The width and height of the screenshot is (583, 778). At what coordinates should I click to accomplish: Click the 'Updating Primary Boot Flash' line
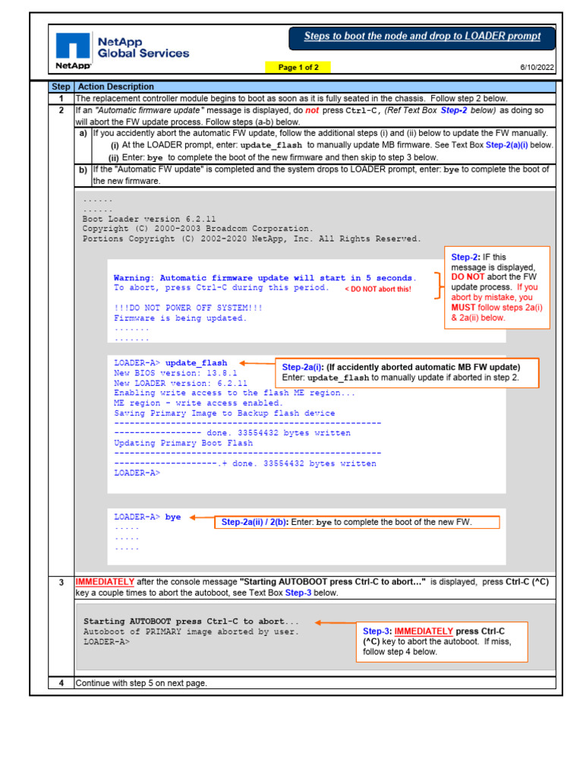[184, 443]
